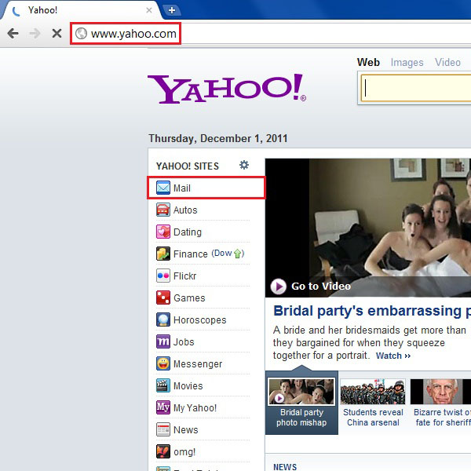471x471 pixels.
Task: Open the Flickr link
Action: 184,276
